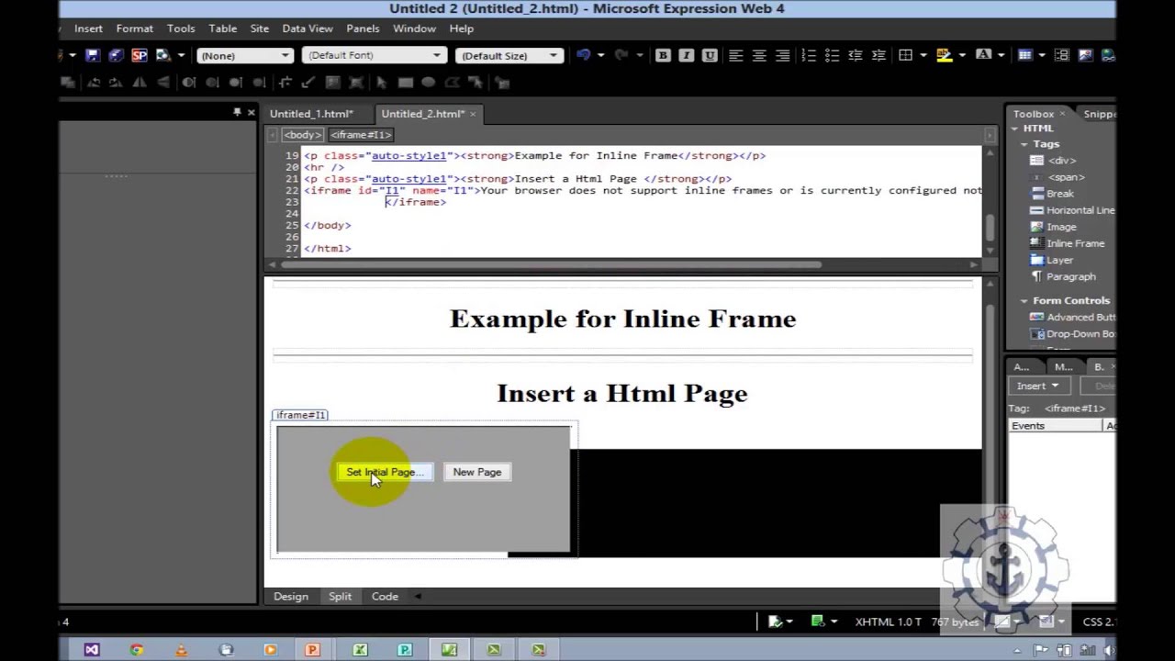Open the Format menu

pos(134,28)
